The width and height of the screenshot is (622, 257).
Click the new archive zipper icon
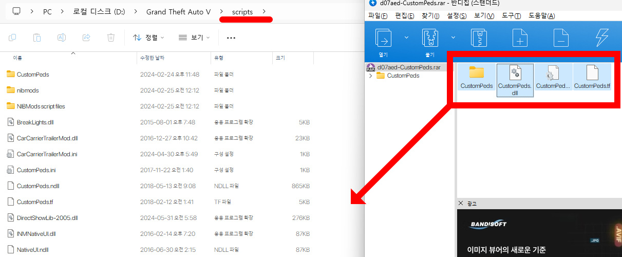point(479,38)
